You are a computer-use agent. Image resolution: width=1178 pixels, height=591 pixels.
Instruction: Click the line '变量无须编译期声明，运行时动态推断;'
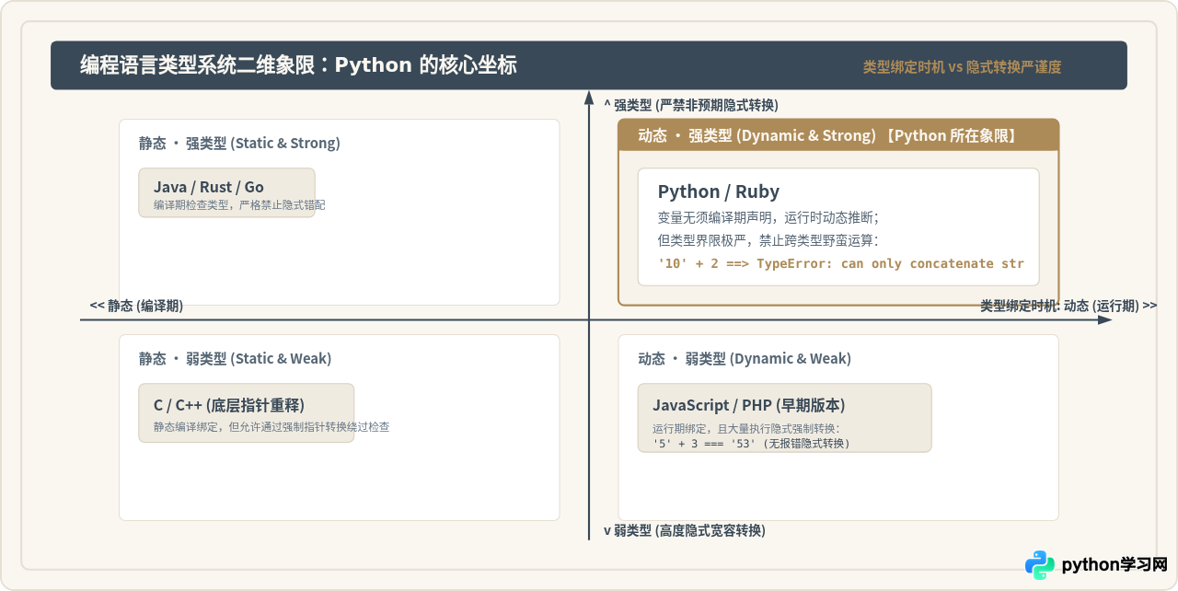pos(768,218)
